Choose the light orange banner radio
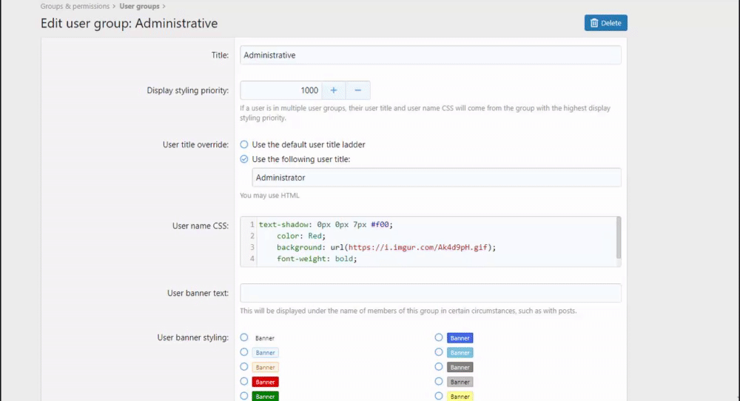The width and height of the screenshot is (740, 401). pyautogui.click(x=244, y=366)
